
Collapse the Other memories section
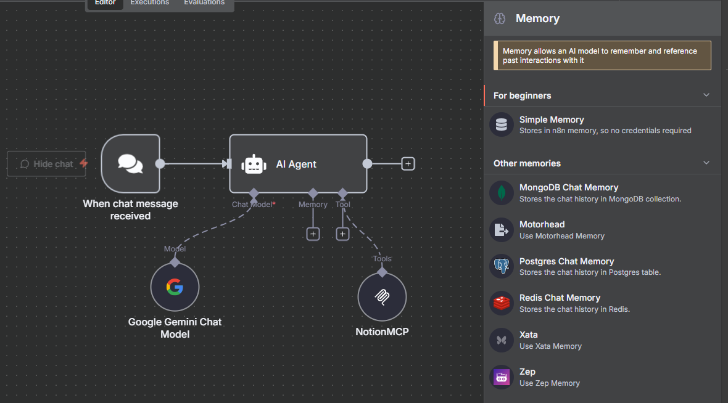click(706, 163)
